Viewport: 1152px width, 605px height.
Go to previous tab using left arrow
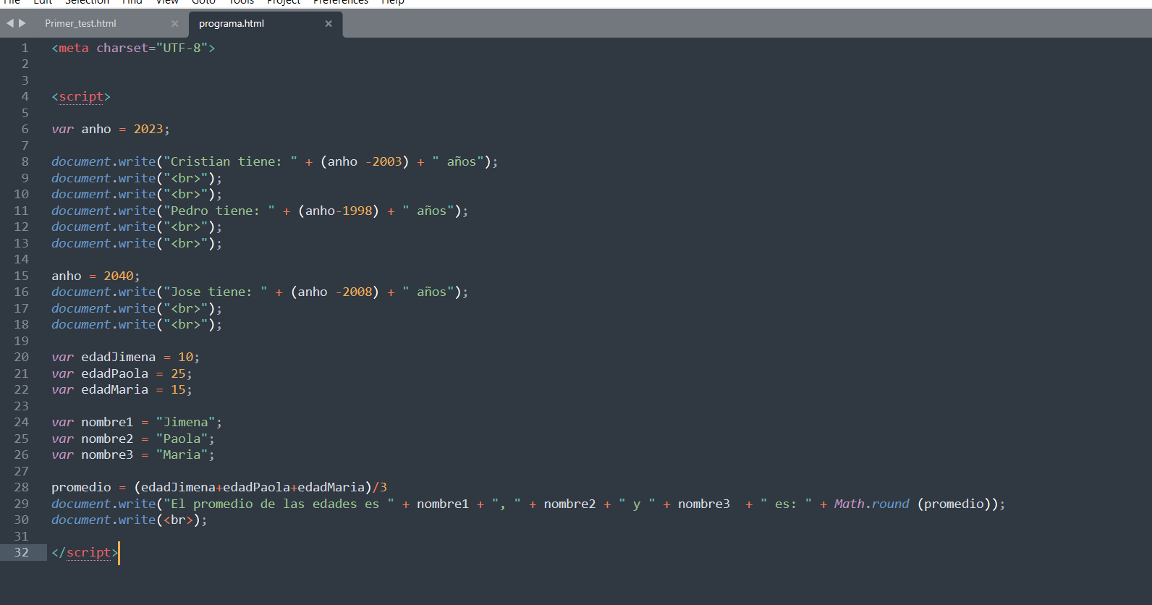[x=10, y=23]
